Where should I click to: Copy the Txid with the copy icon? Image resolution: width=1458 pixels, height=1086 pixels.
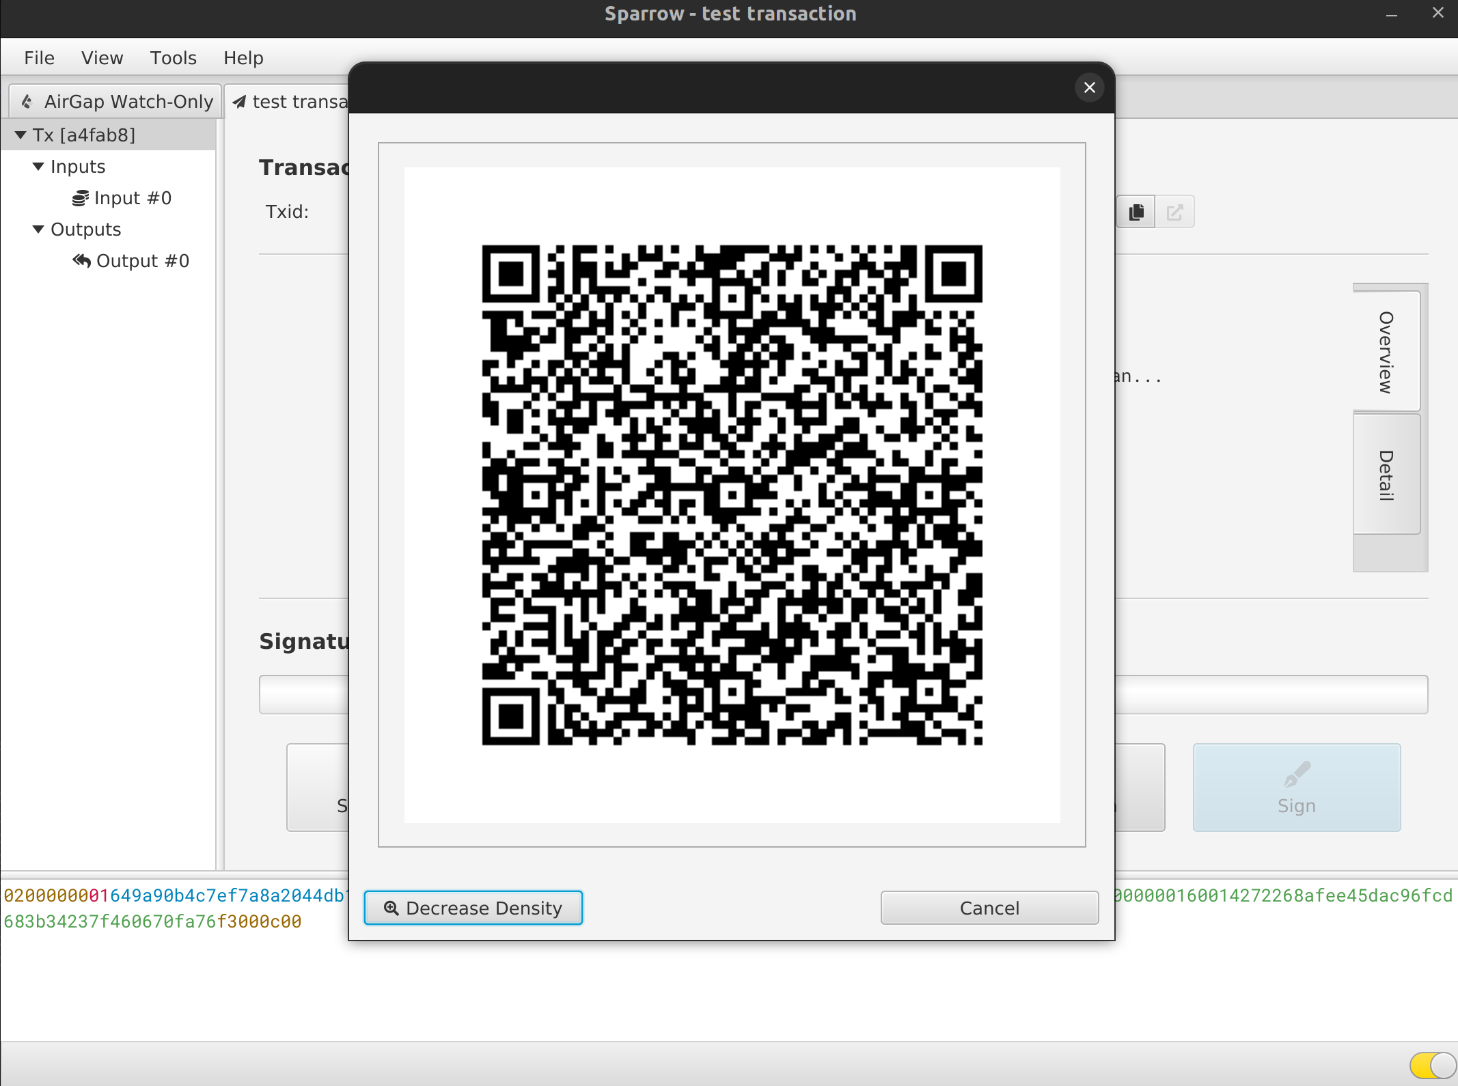tap(1136, 212)
